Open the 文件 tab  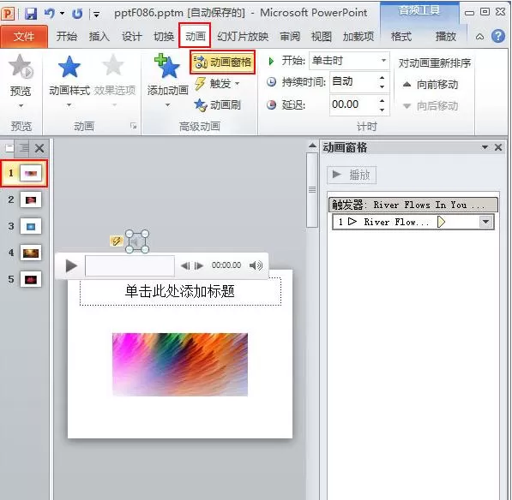24,37
